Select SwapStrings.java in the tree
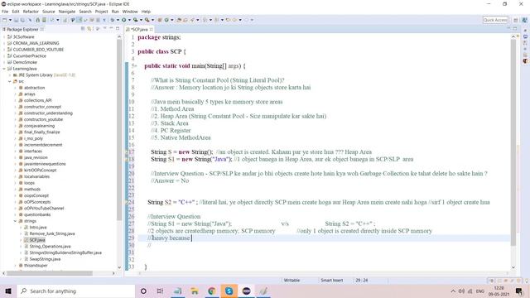 (x=45, y=259)
